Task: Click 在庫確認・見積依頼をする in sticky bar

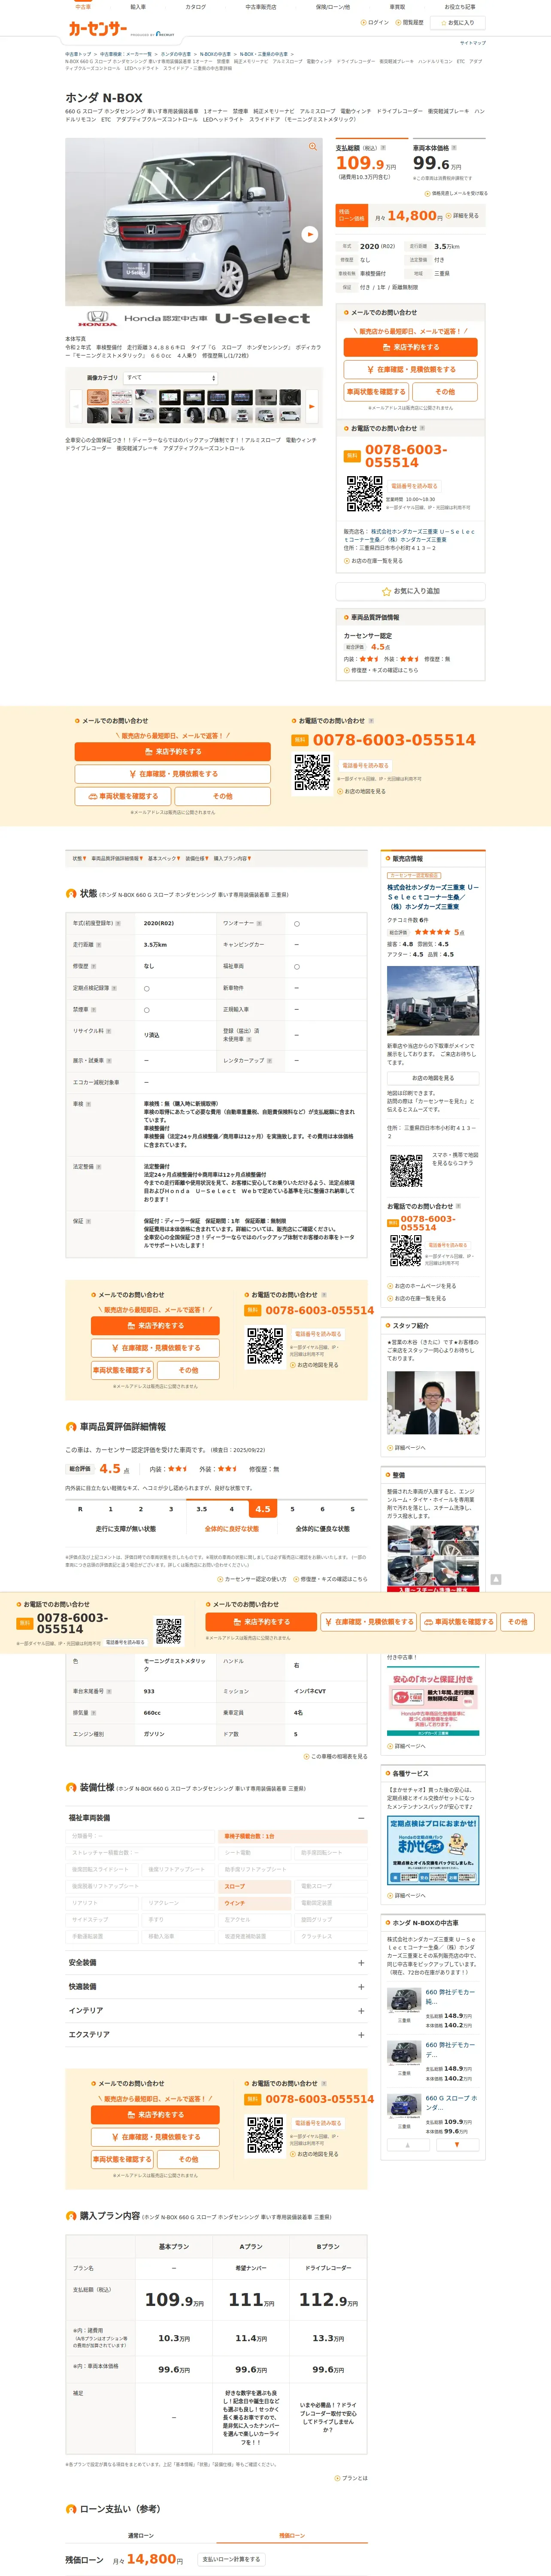Action: click(x=369, y=1622)
